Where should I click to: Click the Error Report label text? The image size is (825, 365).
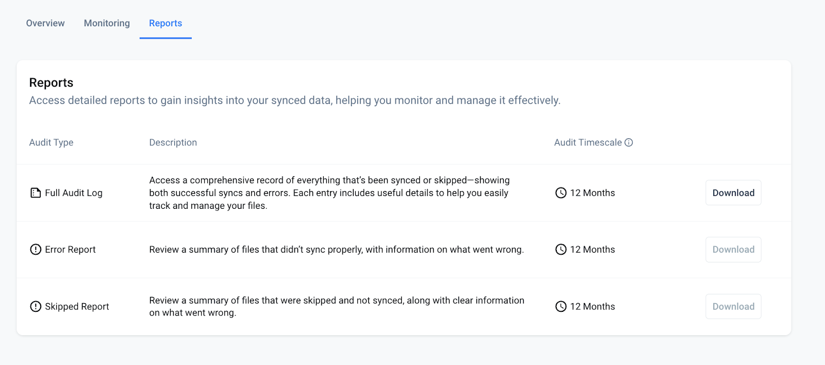tap(70, 250)
